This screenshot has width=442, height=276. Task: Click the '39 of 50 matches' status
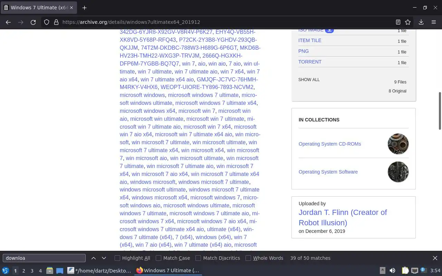tap(310, 258)
